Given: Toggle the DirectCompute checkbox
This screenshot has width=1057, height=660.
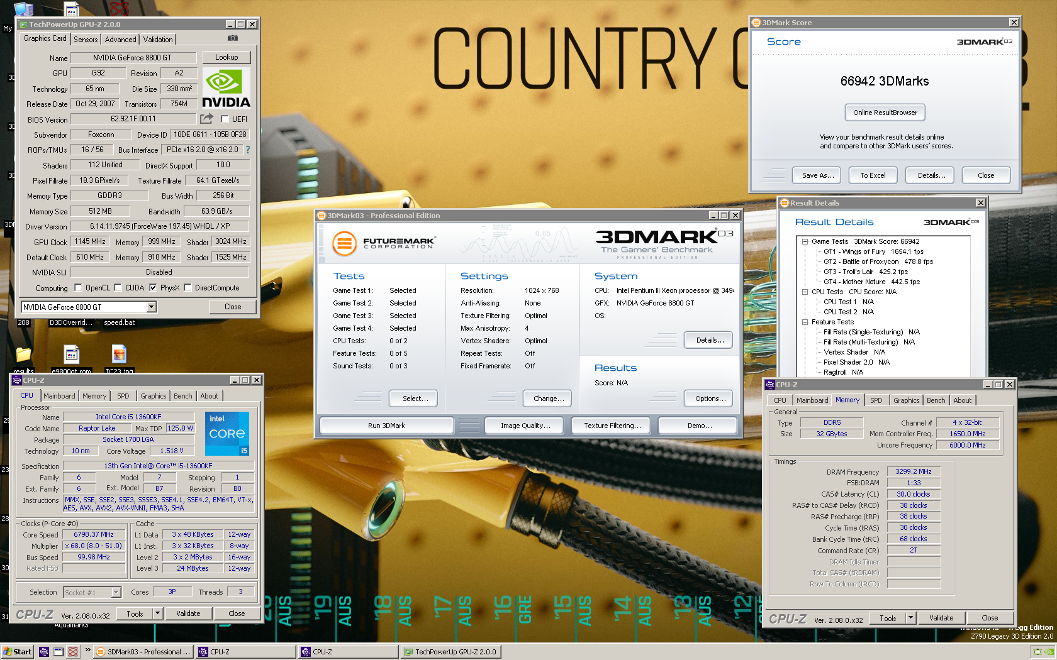Looking at the screenshot, I should pos(187,288).
